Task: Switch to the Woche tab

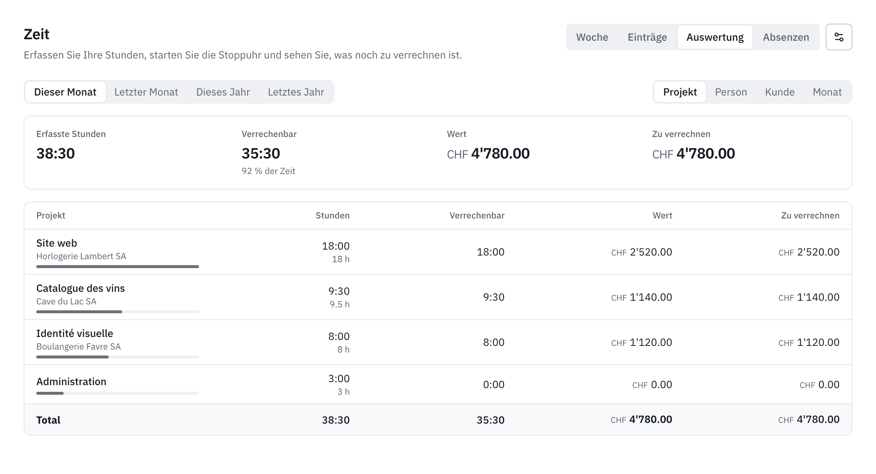Action: 592,37
